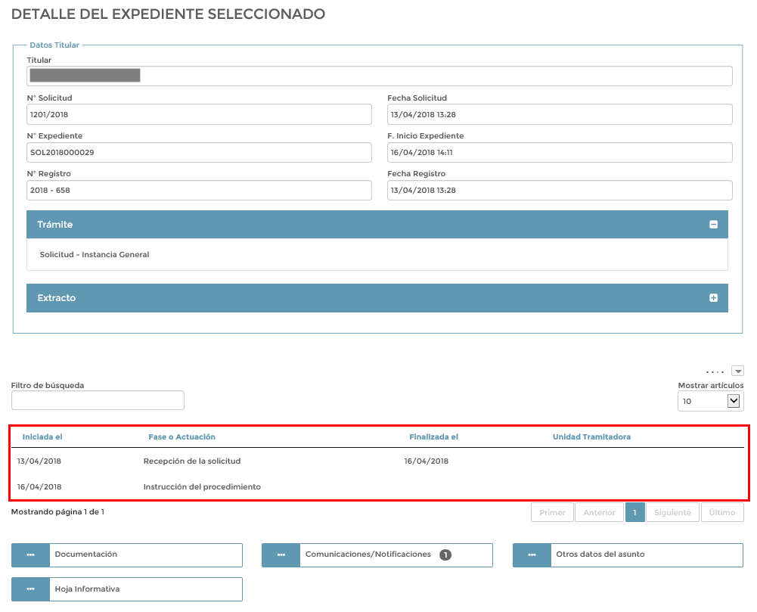Sort by Unidad Tramitadora column header
The height and width of the screenshot is (612, 757).
pos(591,436)
